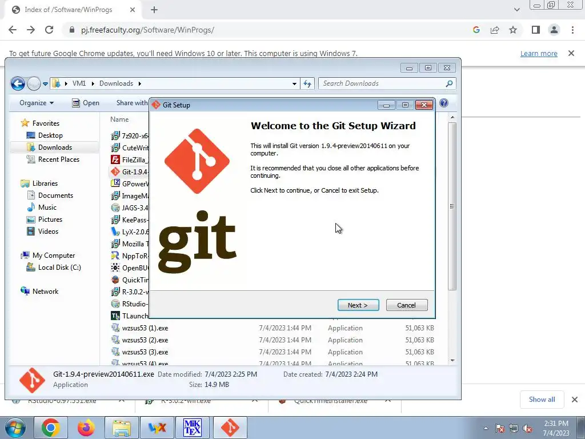The image size is (585, 439).
Task: Select Favorites in navigation pane
Action: pyautogui.click(x=46, y=123)
